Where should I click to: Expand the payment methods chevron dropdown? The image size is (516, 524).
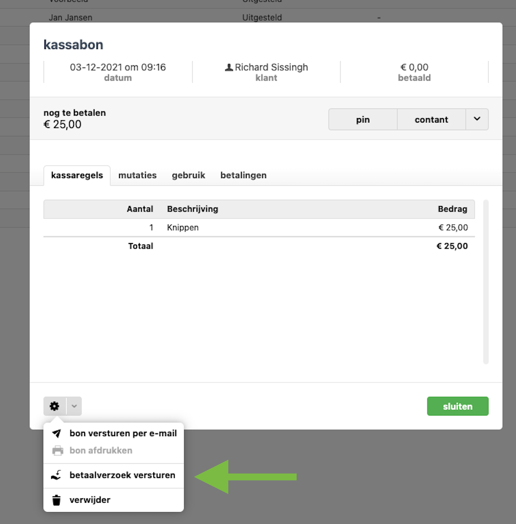(x=477, y=119)
